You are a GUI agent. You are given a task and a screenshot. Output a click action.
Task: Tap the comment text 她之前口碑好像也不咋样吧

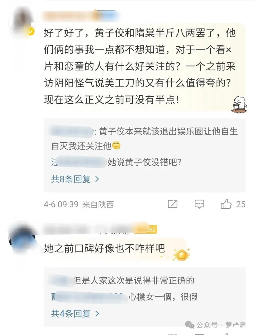tap(105, 248)
